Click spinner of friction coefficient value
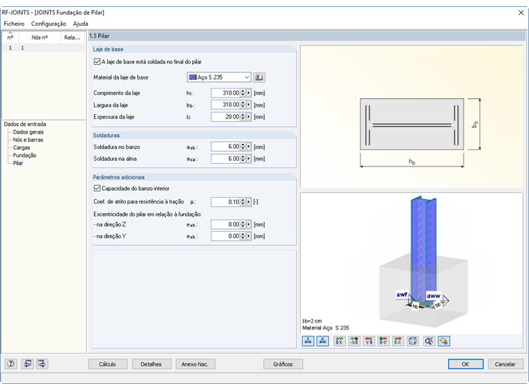Viewport: 529px width, 390px height. tap(243, 202)
